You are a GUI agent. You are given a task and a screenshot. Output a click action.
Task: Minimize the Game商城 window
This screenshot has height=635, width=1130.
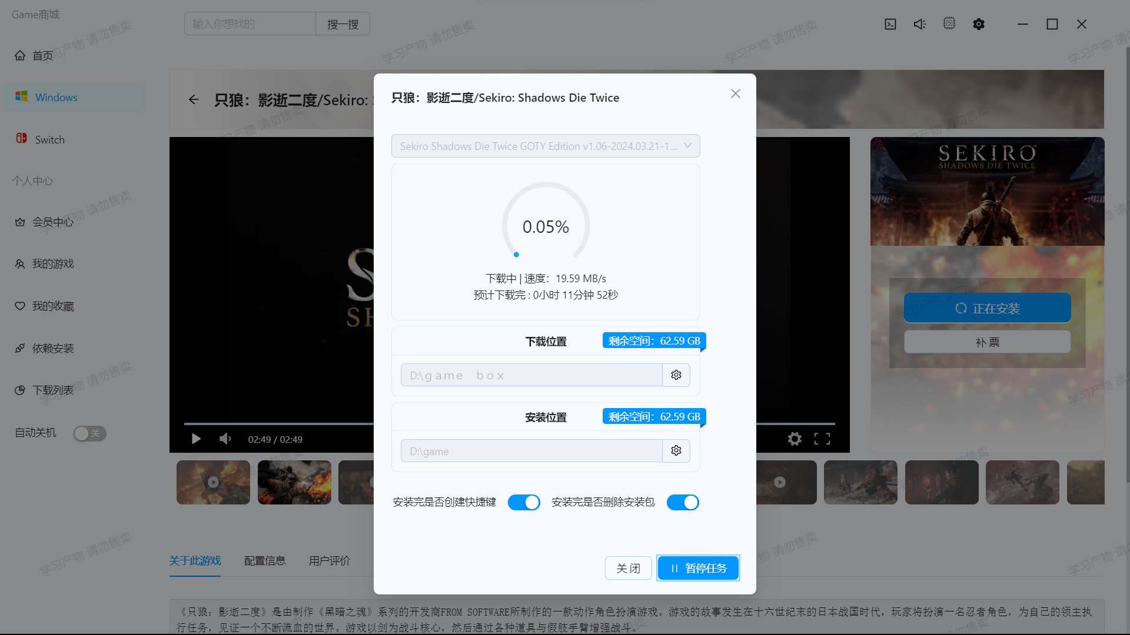coord(1023,24)
